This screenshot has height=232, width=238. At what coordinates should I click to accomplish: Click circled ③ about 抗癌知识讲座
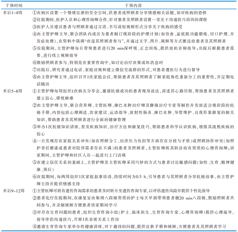tap(35, 126)
